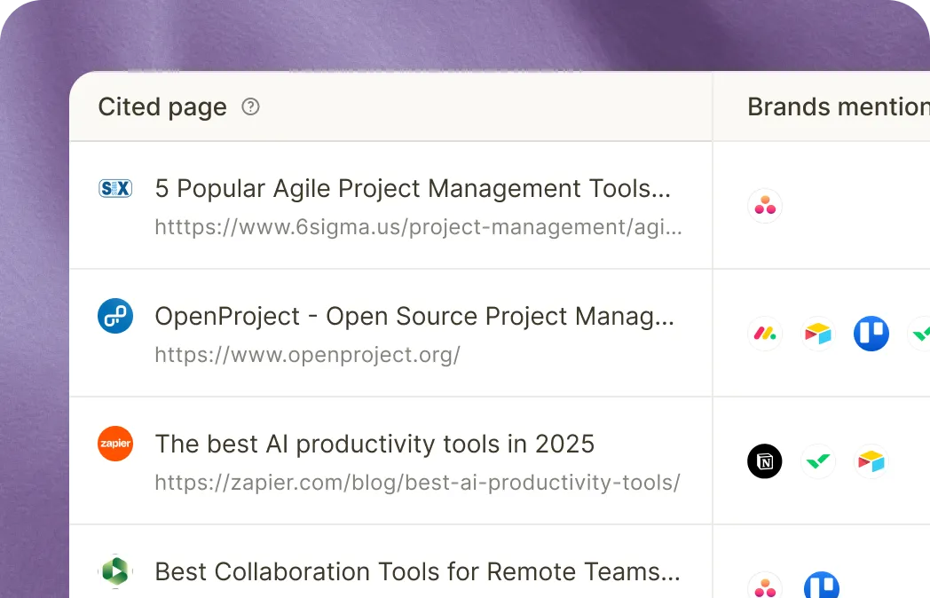
Task: Click the Asana brand icon in Collaboration Tools row
Action: pyautogui.click(x=765, y=585)
